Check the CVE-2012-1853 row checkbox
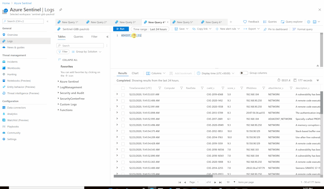The height and width of the screenshot is (189, 324). (123, 131)
